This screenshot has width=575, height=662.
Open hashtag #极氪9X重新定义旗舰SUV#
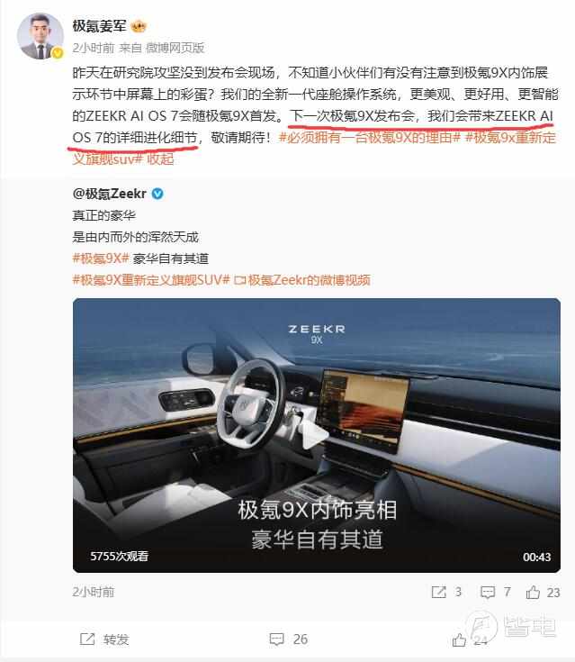tap(151, 280)
